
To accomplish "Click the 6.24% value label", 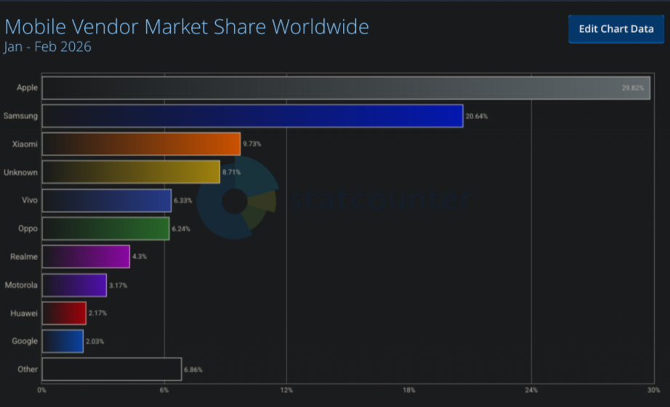I will 181,229.
